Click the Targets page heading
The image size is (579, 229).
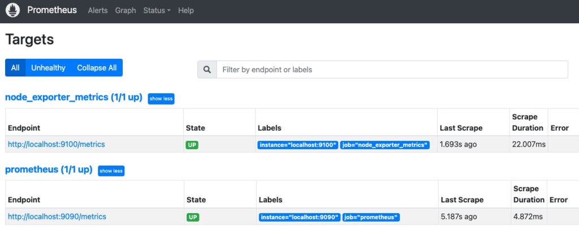[x=29, y=40]
